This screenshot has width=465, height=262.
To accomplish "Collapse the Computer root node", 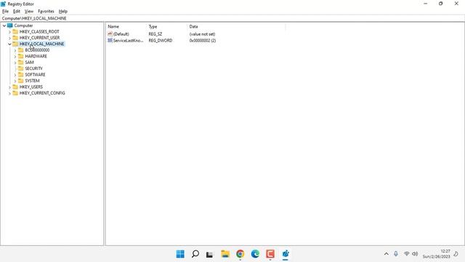I will 4,25.
